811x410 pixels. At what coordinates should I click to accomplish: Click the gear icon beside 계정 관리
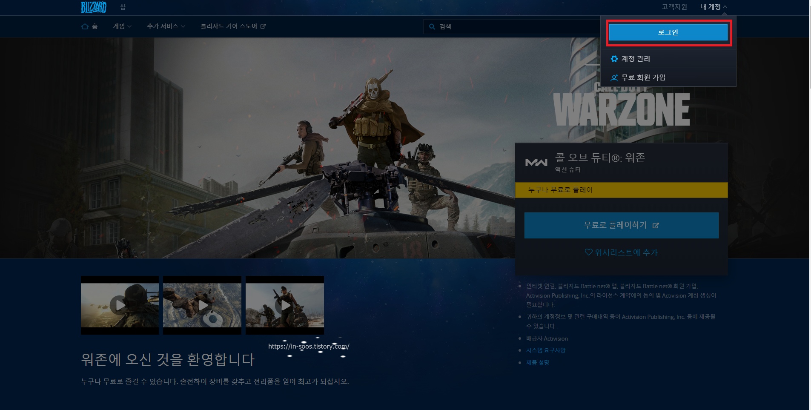[x=614, y=59]
